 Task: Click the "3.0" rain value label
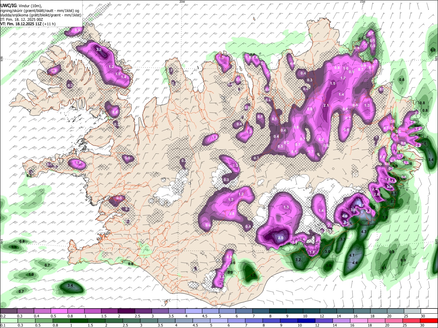(327, 252)
